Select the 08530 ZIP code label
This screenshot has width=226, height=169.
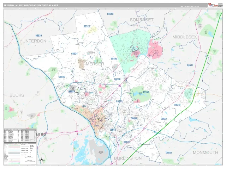38,36
